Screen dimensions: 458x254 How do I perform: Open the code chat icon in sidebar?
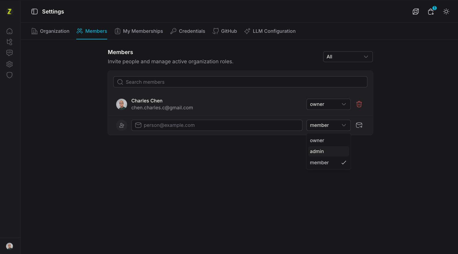(x=9, y=53)
